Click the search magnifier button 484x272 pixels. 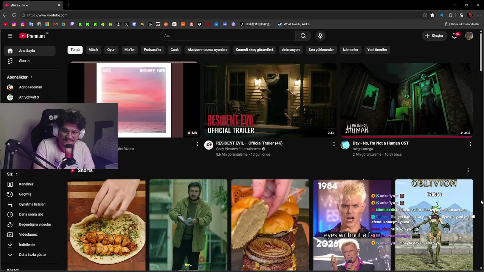[x=303, y=36]
